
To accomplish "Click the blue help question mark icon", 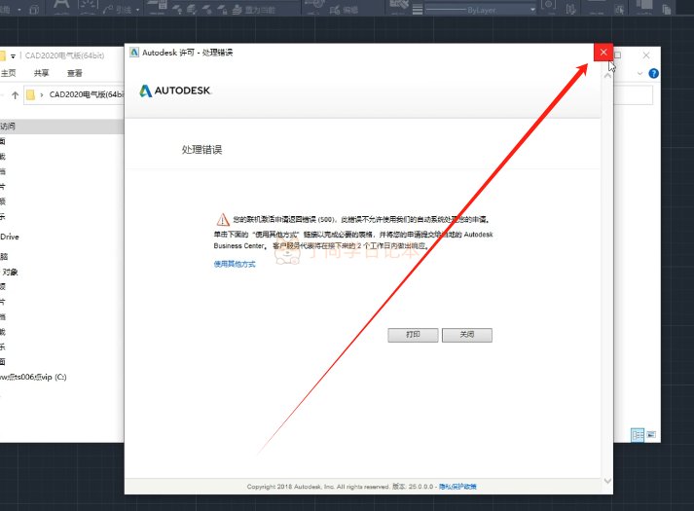I will click(x=653, y=73).
